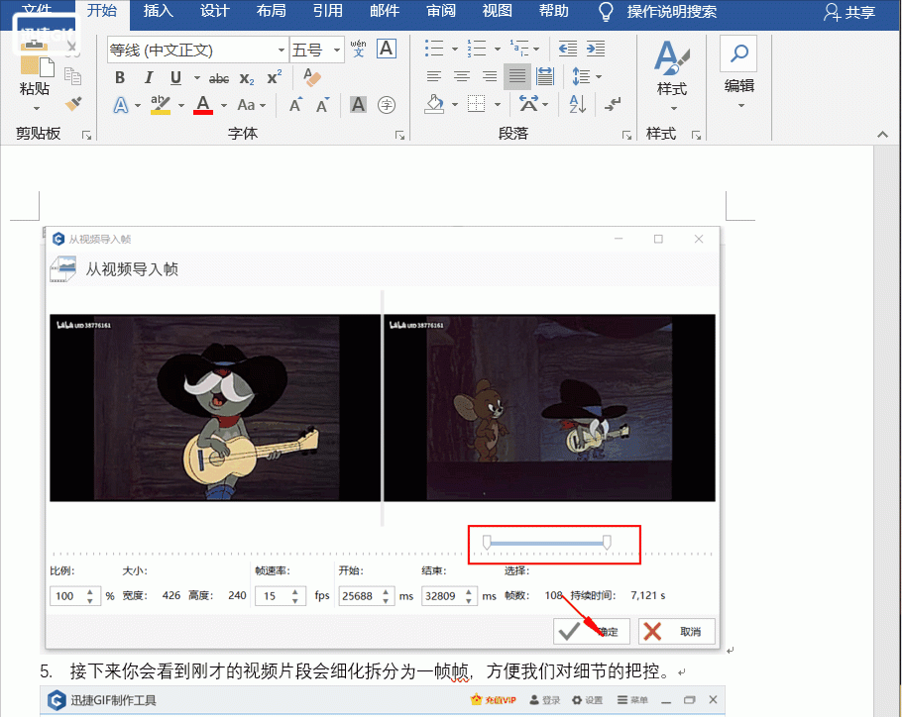
Task: Open text effects A icon
Action: tap(120, 105)
